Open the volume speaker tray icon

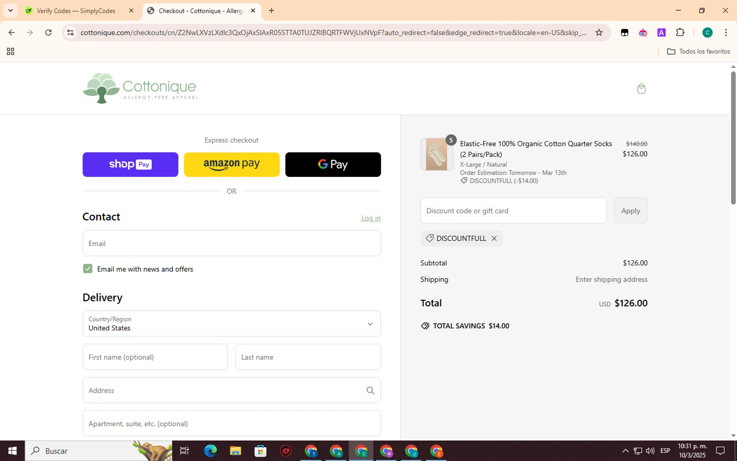point(650,451)
